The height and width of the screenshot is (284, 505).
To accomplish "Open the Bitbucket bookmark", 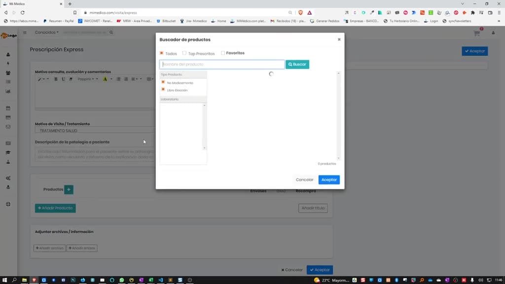I will pyautogui.click(x=166, y=21).
